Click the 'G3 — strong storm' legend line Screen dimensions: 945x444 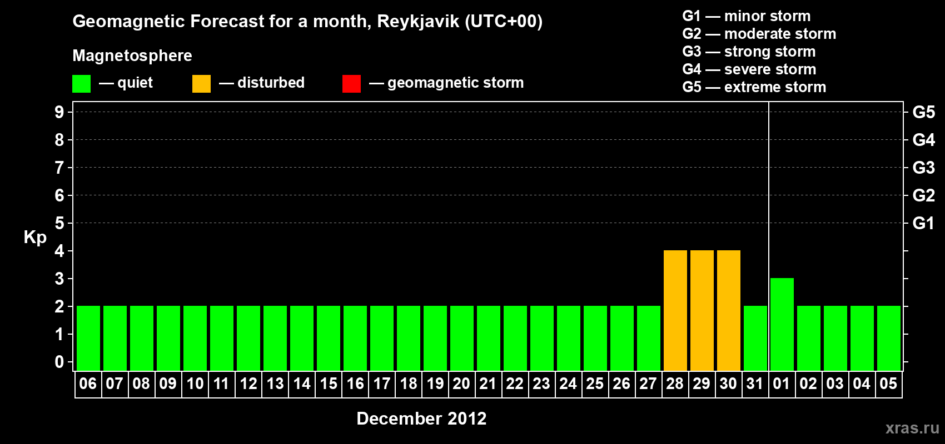pos(749,52)
